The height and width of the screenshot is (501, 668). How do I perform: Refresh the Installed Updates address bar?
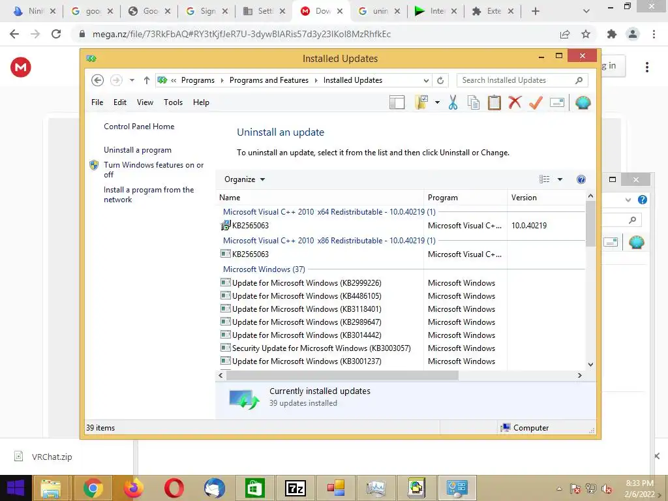(x=440, y=80)
